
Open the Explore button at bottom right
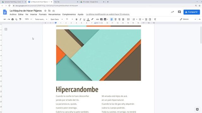pos(197,109)
